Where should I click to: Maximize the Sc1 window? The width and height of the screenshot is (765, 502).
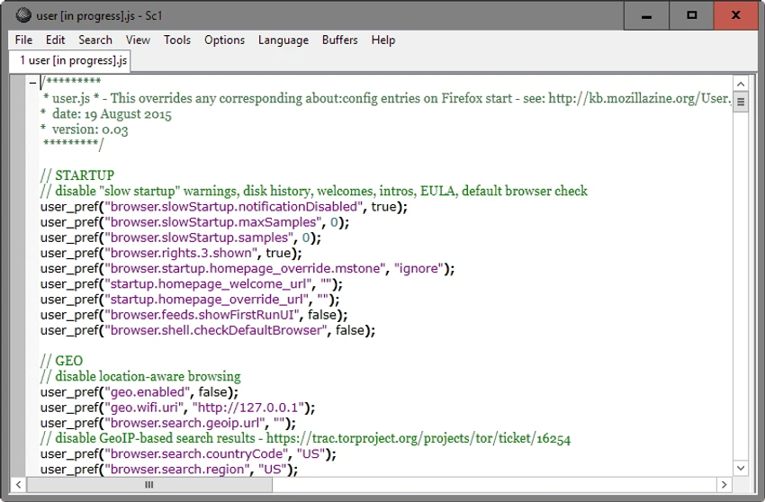pos(691,15)
